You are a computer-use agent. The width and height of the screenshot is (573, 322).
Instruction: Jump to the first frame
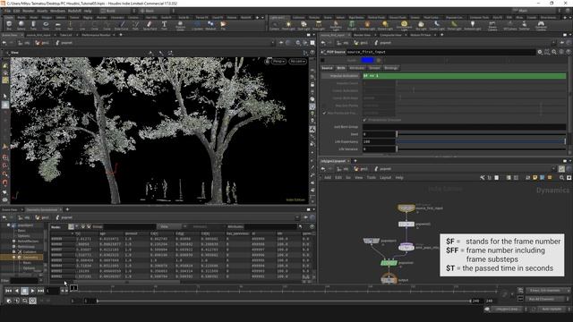coord(8,291)
